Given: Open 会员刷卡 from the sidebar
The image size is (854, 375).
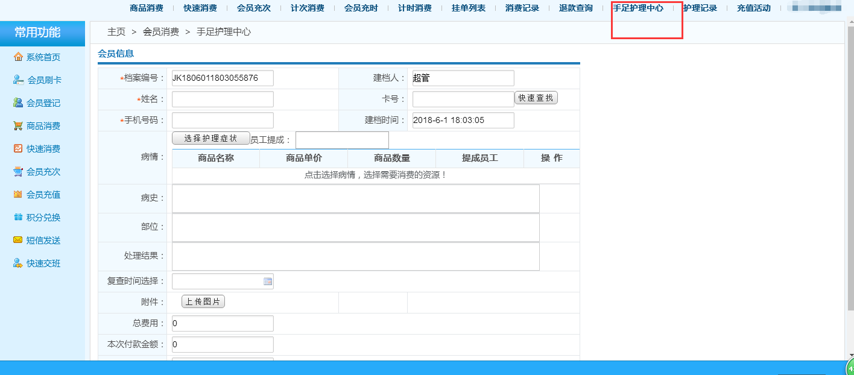Looking at the screenshot, I should click(39, 80).
